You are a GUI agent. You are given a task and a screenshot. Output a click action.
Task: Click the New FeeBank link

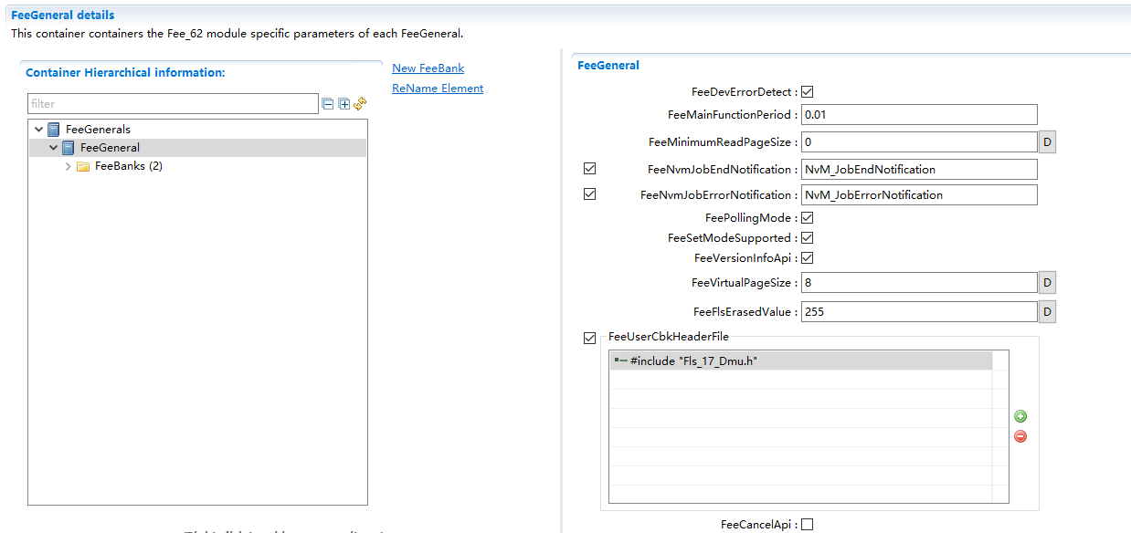tap(428, 68)
